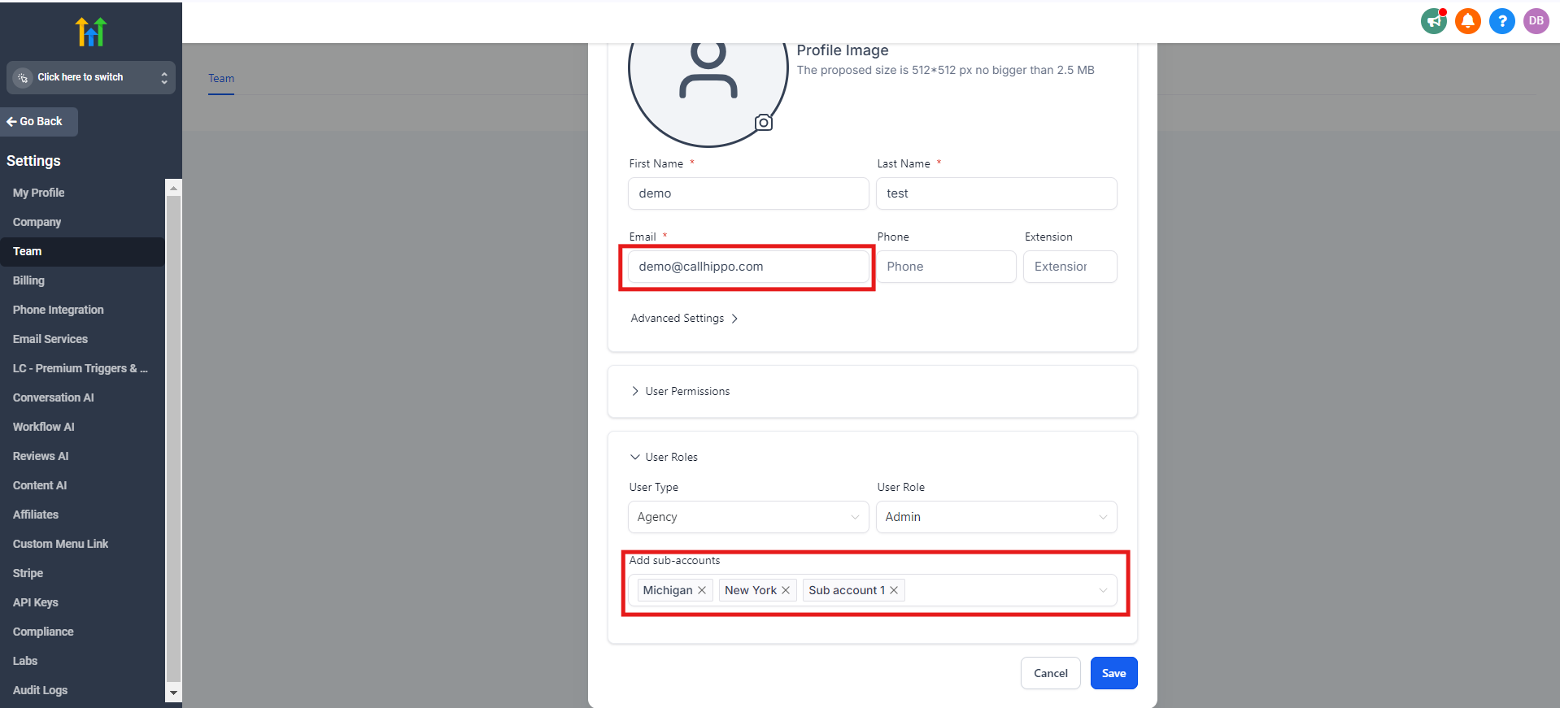Open Email Services settings

[x=50, y=339]
